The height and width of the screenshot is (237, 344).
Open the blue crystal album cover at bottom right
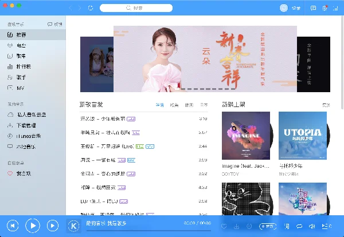(x=303, y=199)
